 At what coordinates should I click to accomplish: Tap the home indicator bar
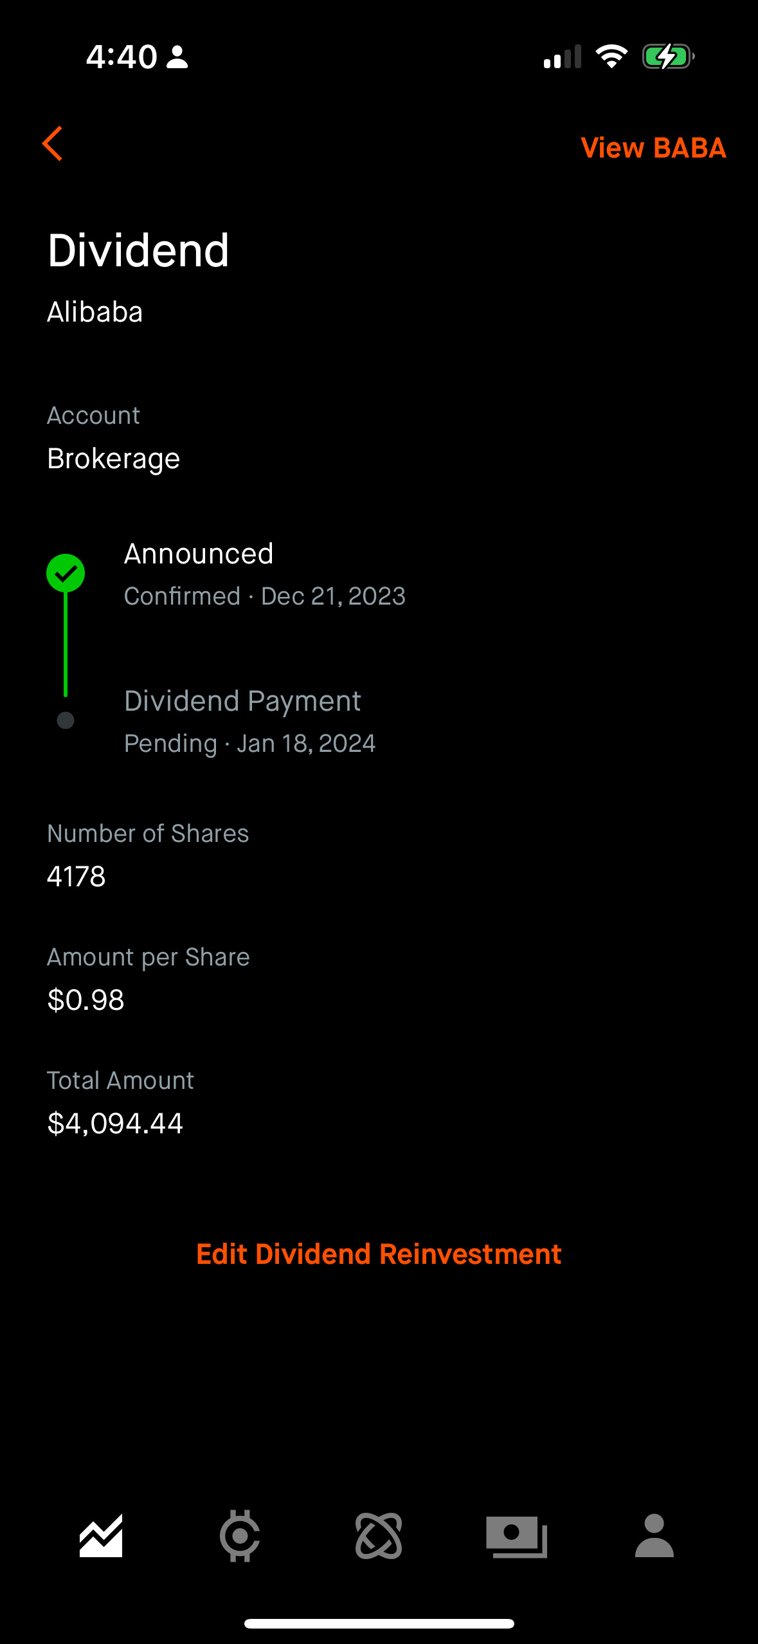(x=379, y=1623)
